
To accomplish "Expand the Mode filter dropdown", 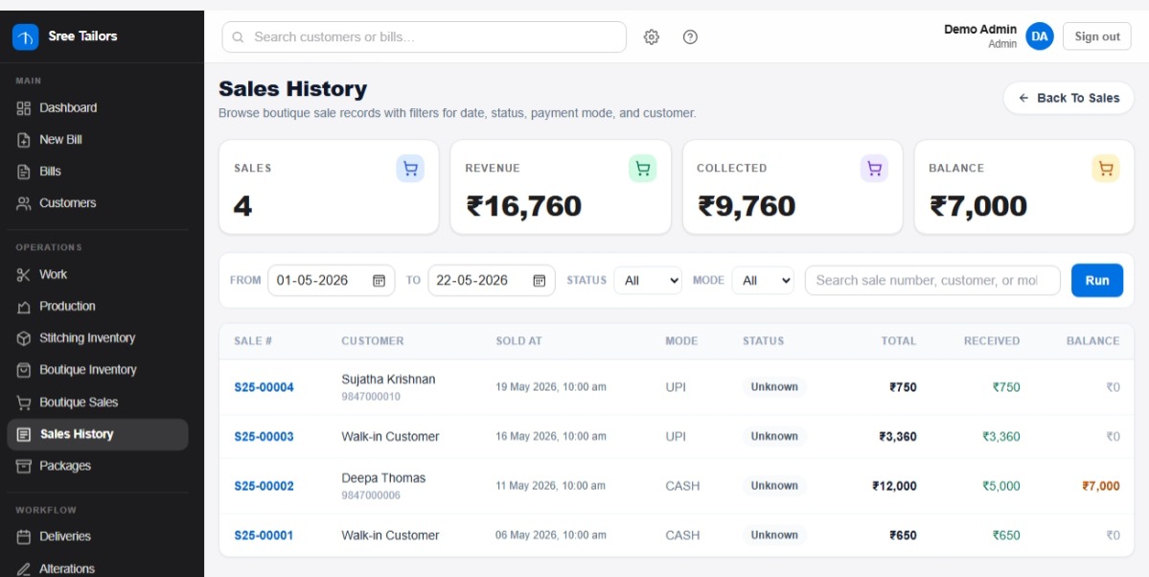I will pyautogui.click(x=763, y=280).
